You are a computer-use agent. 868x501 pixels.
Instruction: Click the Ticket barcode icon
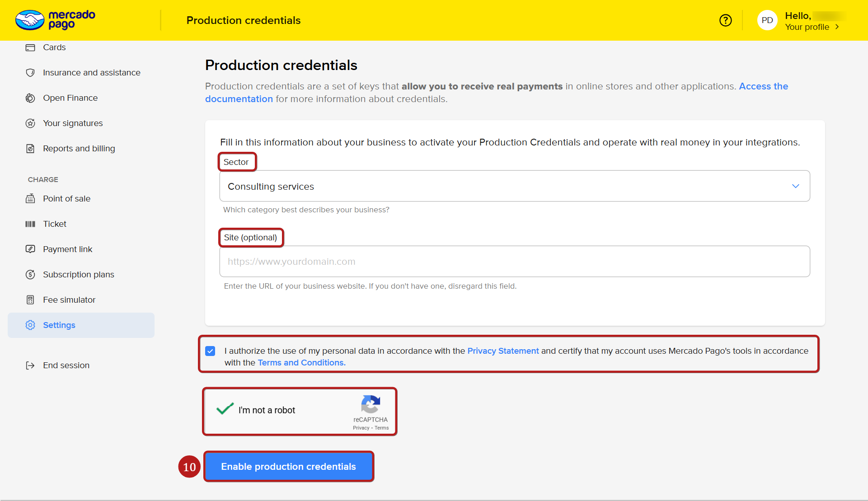tap(30, 224)
